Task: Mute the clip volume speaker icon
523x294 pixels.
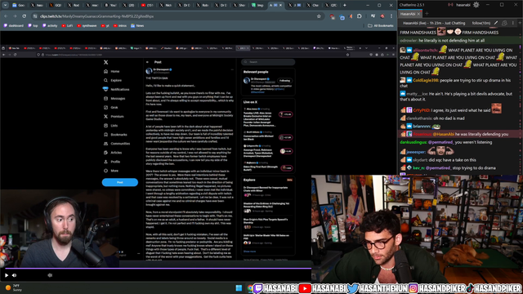Action: pos(15,275)
